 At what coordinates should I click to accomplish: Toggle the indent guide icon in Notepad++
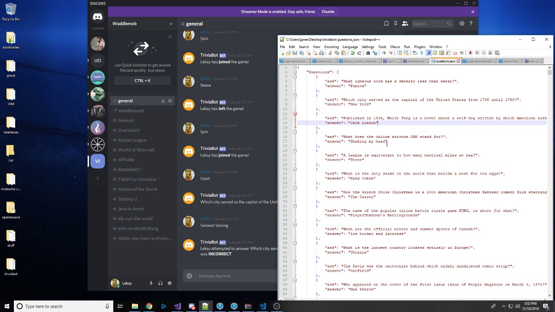429,53
